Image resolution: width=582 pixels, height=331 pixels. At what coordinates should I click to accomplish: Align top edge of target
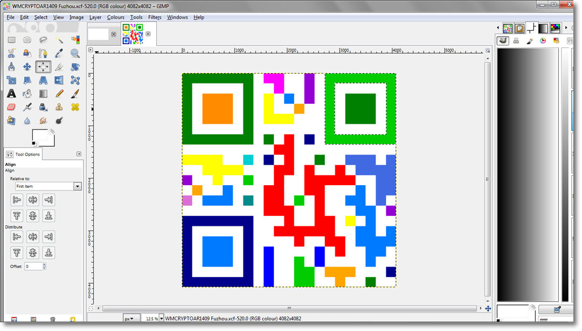coord(17,216)
